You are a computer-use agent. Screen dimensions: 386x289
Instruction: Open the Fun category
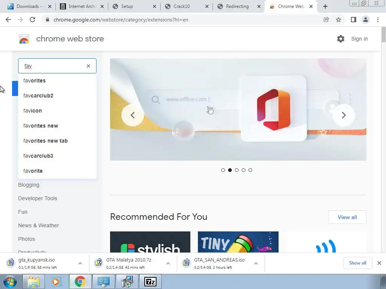(23, 212)
